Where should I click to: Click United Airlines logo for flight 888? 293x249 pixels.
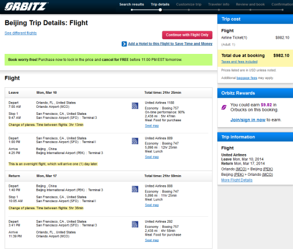(x=135, y=189)
